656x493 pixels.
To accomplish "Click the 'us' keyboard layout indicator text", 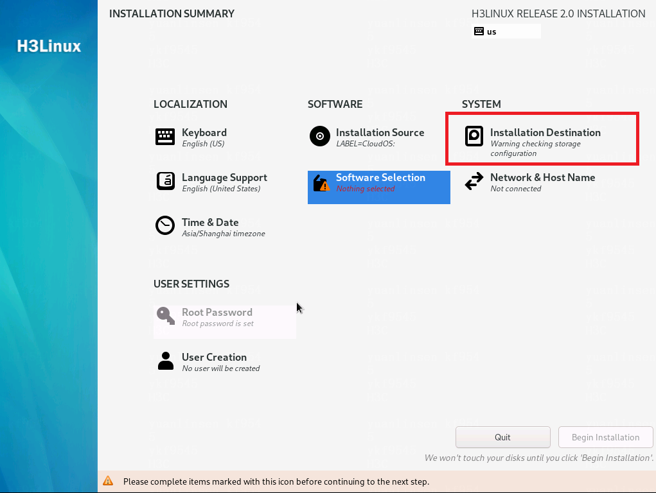I will (491, 32).
